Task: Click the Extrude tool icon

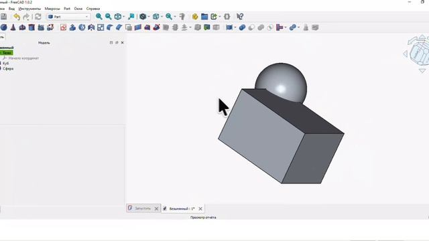Action: click(x=72, y=27)
